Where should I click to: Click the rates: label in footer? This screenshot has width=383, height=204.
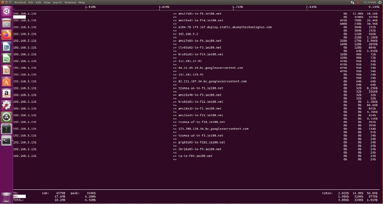point(327,193)
